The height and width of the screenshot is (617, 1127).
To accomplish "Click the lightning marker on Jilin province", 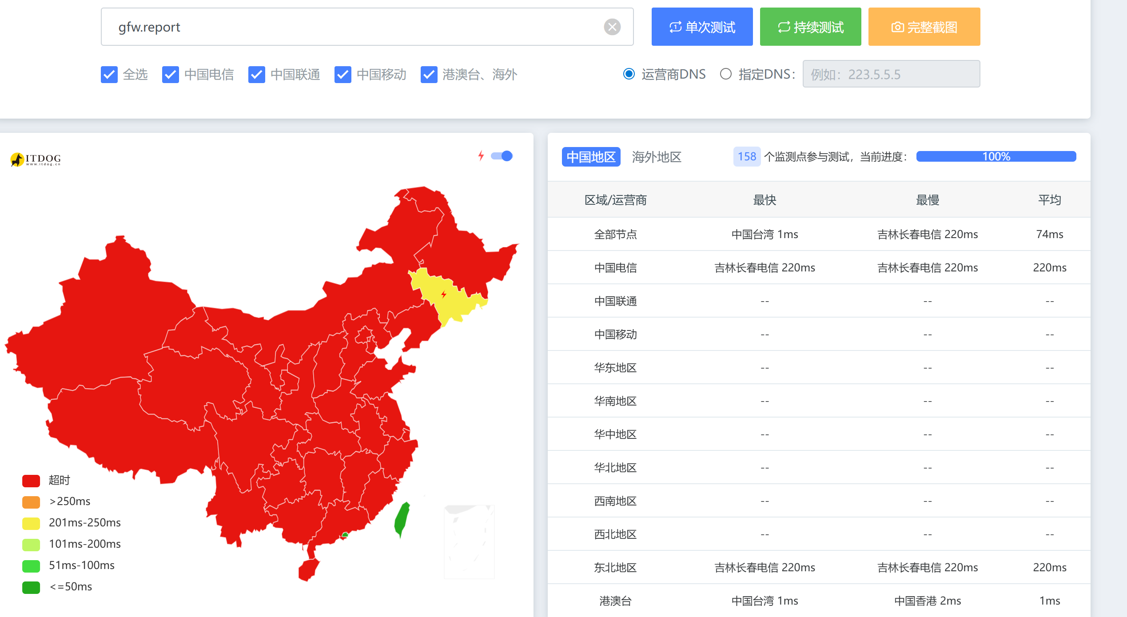I will [443, 294].
